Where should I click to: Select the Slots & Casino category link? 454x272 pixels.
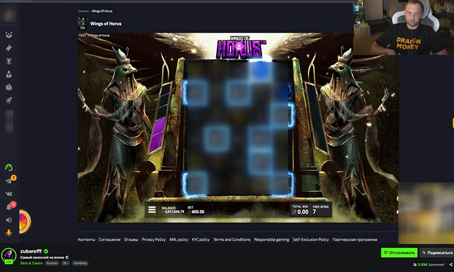[31, 264]
